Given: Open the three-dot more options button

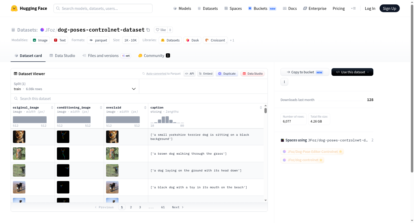Looking at the screenshot, I should (284, 82).
